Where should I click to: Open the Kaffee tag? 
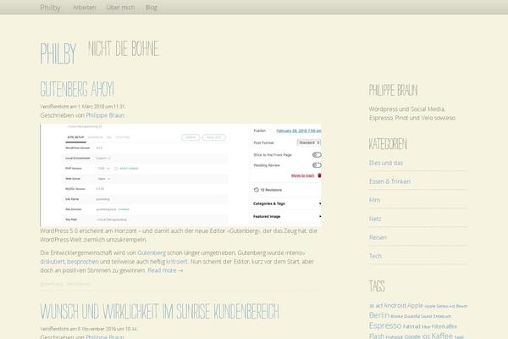(442, 336)
